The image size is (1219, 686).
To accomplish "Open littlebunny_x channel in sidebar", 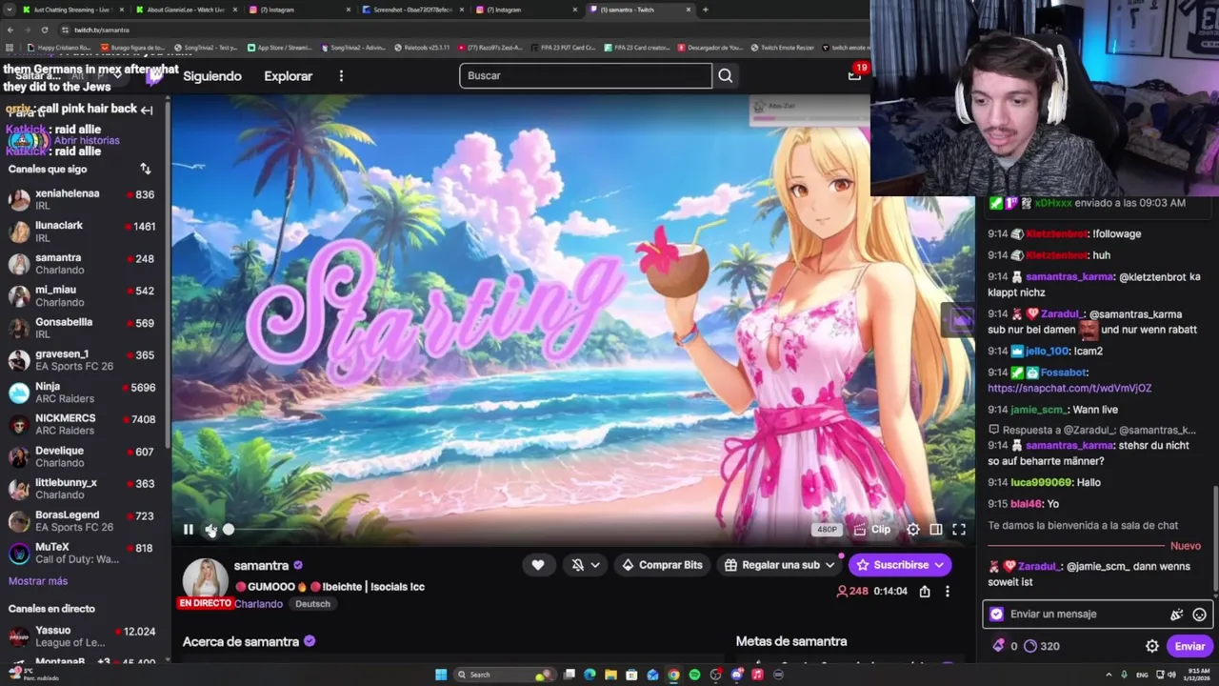I will click(x=84, y=489).
